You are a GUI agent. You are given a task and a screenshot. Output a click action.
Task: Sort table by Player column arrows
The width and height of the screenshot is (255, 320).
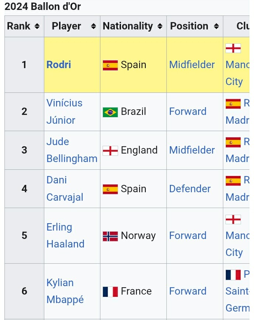click(93, 27)
